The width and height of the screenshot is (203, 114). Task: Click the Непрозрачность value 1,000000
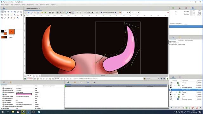tap(19, 90)
